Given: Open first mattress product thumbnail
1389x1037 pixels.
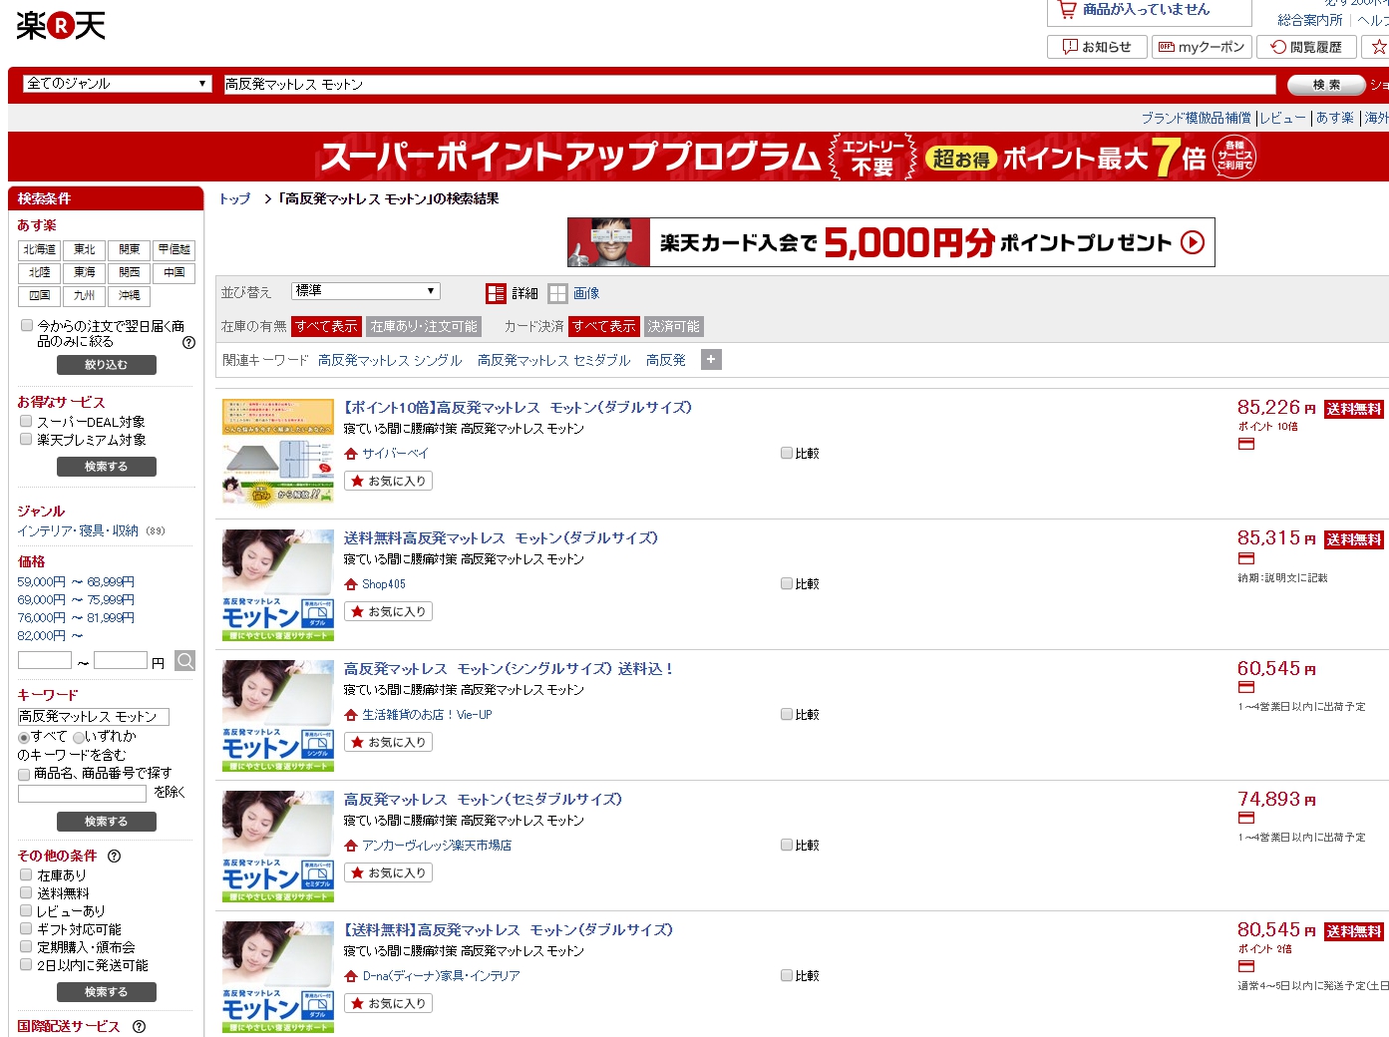Looking at the screenshot, I should pyautogui.click(x=278, y=453).
